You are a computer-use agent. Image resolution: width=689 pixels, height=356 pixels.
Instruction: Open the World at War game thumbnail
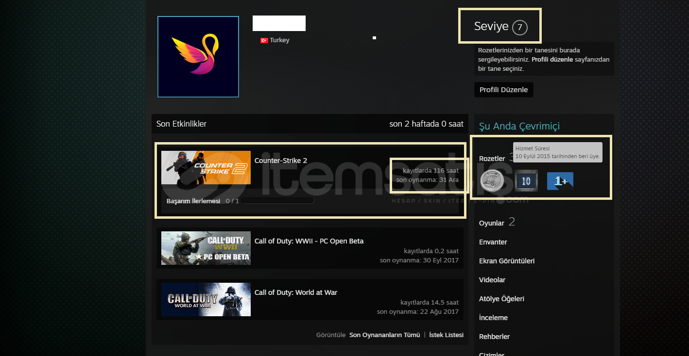(206, 299)
